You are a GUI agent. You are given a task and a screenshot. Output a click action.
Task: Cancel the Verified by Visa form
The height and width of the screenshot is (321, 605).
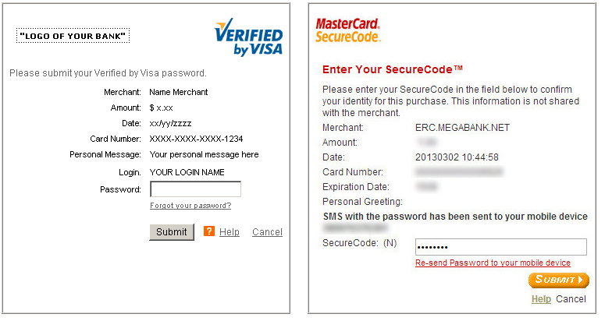[267, 232]
